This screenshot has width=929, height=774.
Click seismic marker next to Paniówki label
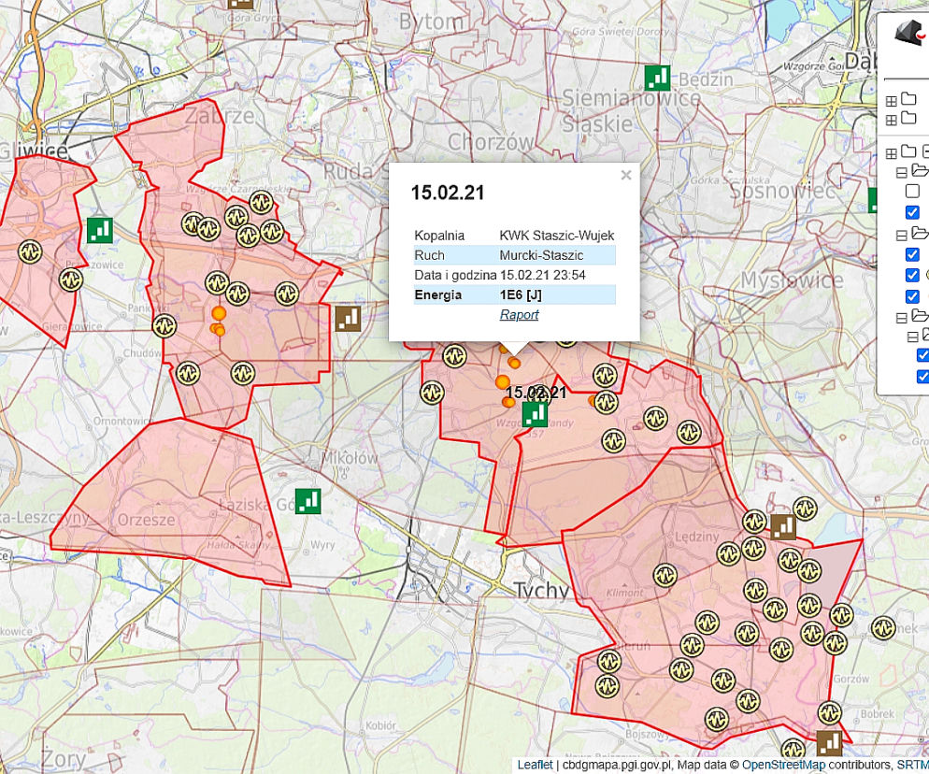164,326
